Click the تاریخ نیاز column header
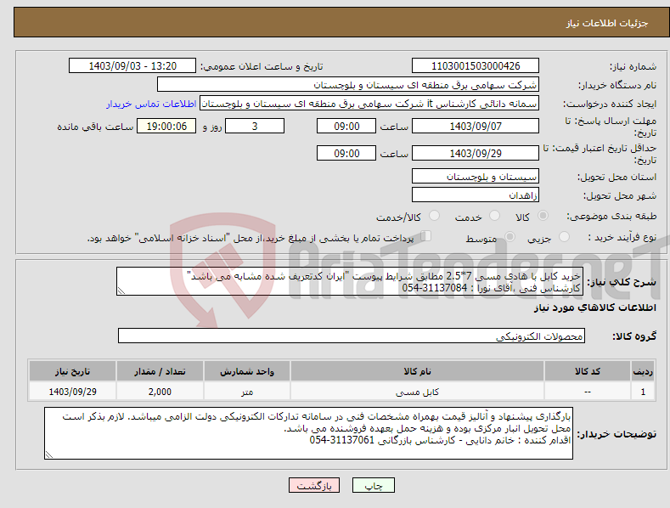Image resolution: width=670 pixels, height=508 pixels. [73, 371]
